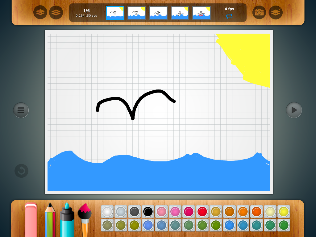Viewport: 316px width, 237px height.
Task: Pick the bright blue paint color
Action: [x=229, y=225]
